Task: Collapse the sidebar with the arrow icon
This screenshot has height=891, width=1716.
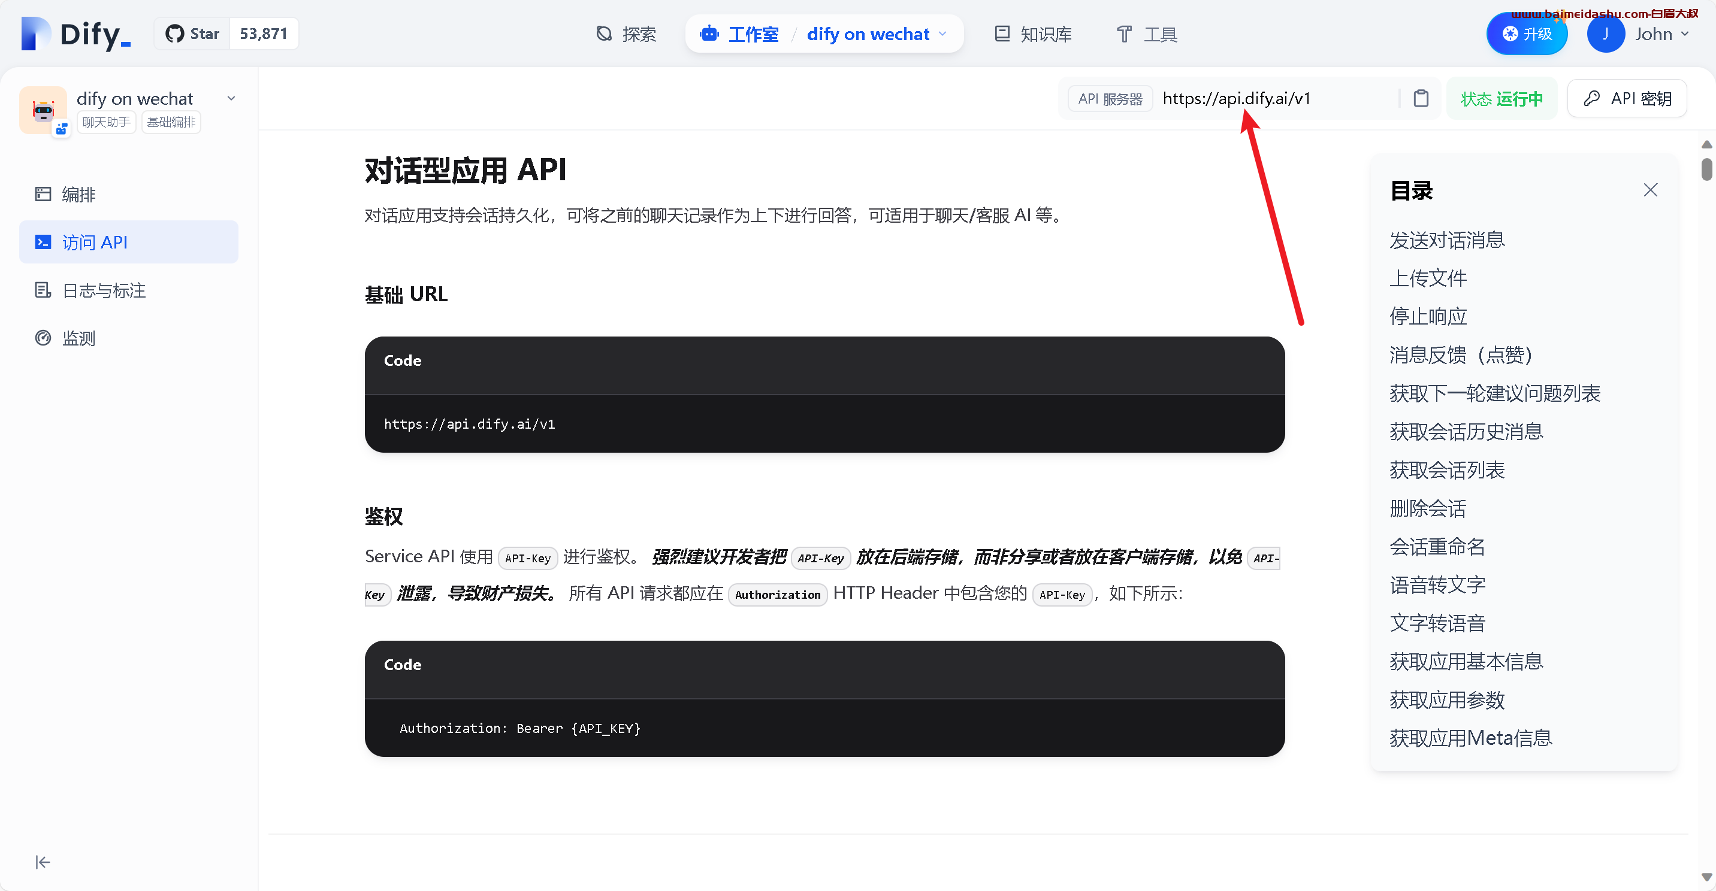Action: pyautogui.click(x=43, y=862)
